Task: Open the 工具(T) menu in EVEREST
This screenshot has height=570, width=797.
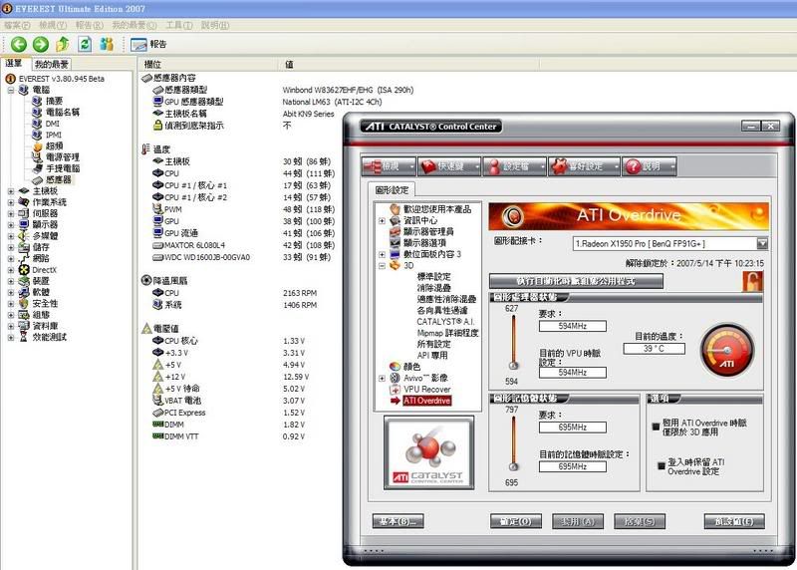Action: 178,24
